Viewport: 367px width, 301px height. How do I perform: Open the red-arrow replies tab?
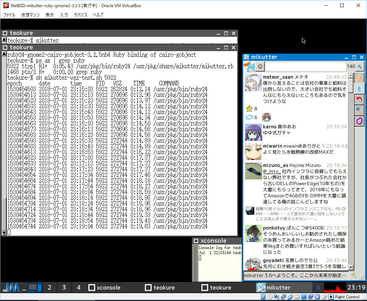(359, 100)
